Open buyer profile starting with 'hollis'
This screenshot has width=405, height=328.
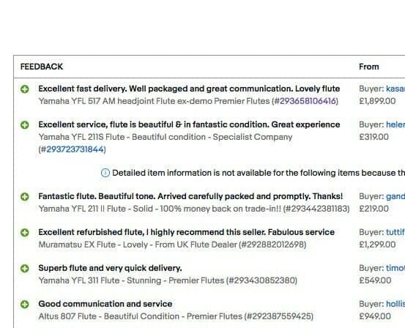pos(395,304)
